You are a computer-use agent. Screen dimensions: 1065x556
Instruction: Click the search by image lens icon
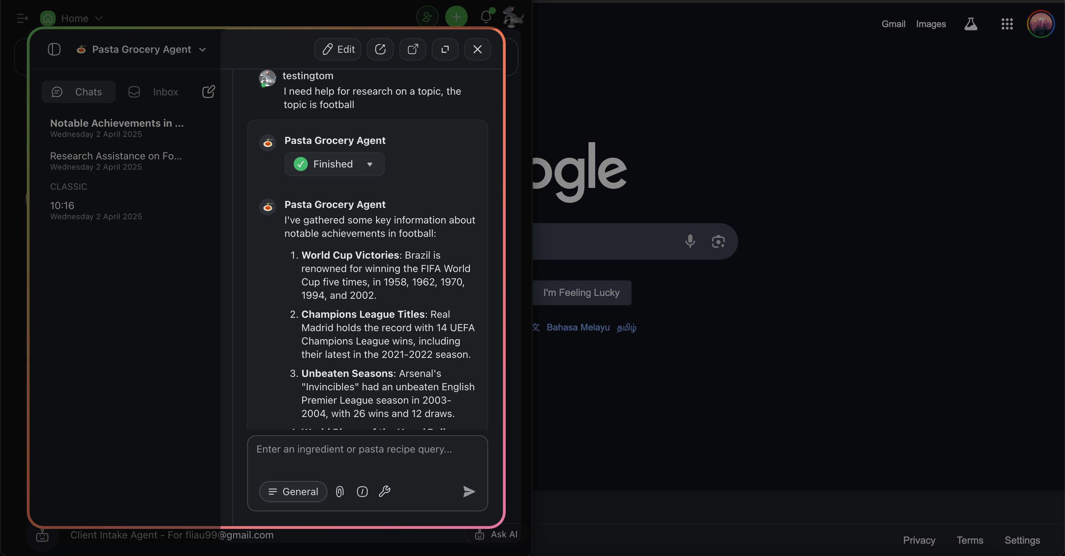click(x=718, y=241)
